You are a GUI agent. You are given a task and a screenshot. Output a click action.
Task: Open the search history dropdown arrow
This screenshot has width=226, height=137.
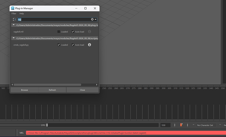96,19
